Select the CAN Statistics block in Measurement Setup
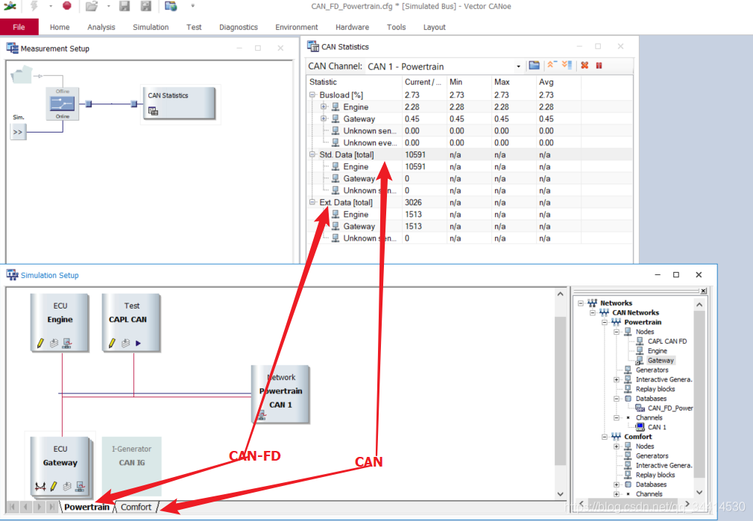The width and height of the screenshot is (753, 521). tap(179, 103)
